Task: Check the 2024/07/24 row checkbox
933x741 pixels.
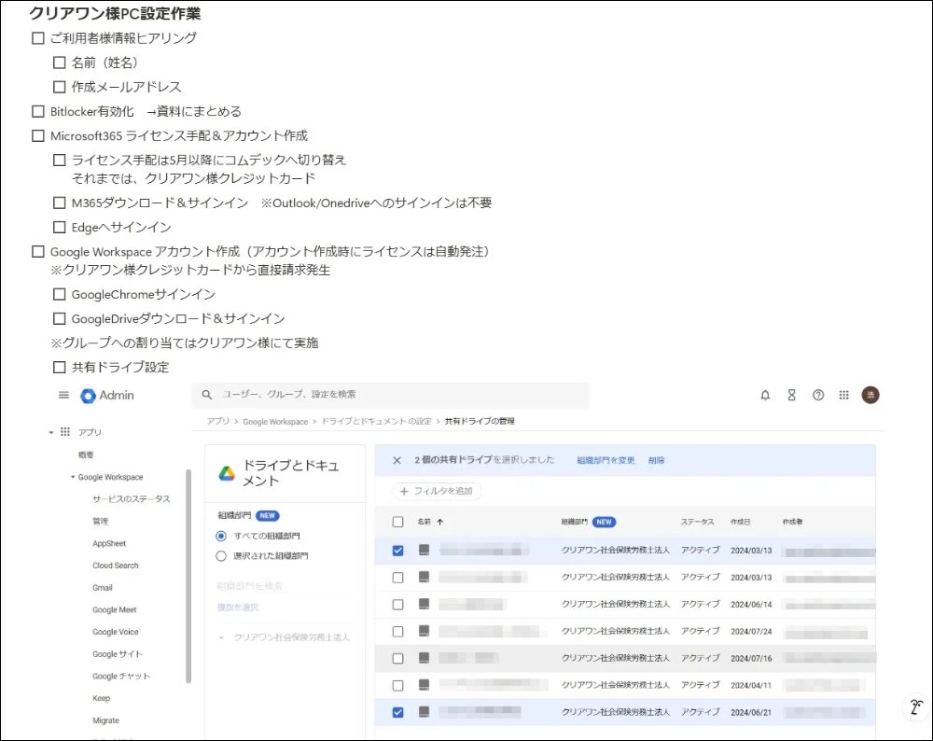Action: pyautogui.click(x=398, y=632)
